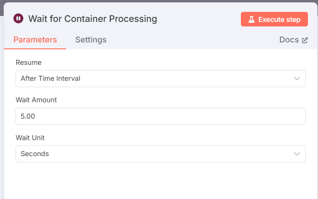
Task: Open the external link icon beside Docs
Action: pos(305,40)
